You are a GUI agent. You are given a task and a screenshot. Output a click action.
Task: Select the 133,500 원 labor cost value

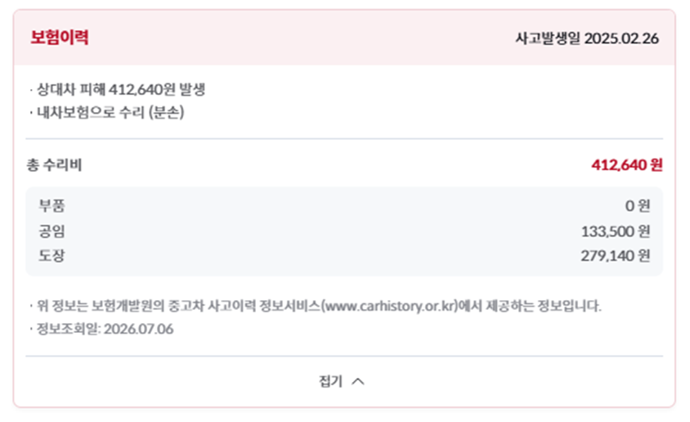click(616, 231)
